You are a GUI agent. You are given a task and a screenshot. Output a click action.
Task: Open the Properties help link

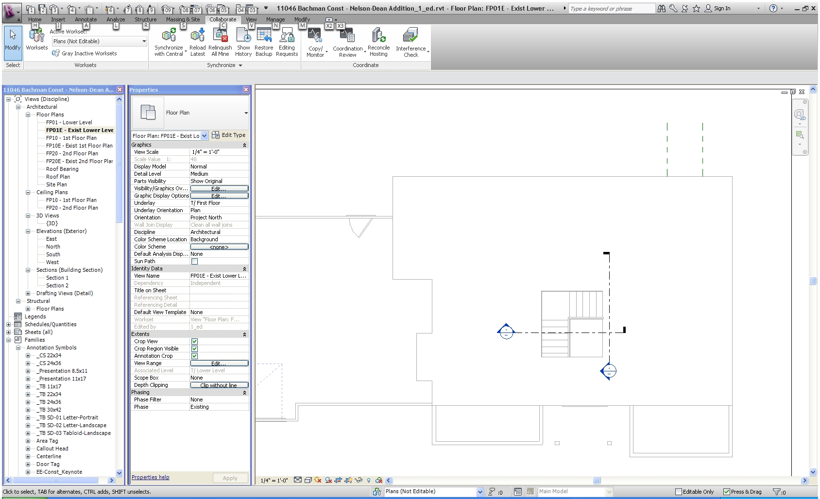pyautogui.click(x=151, y=477)
